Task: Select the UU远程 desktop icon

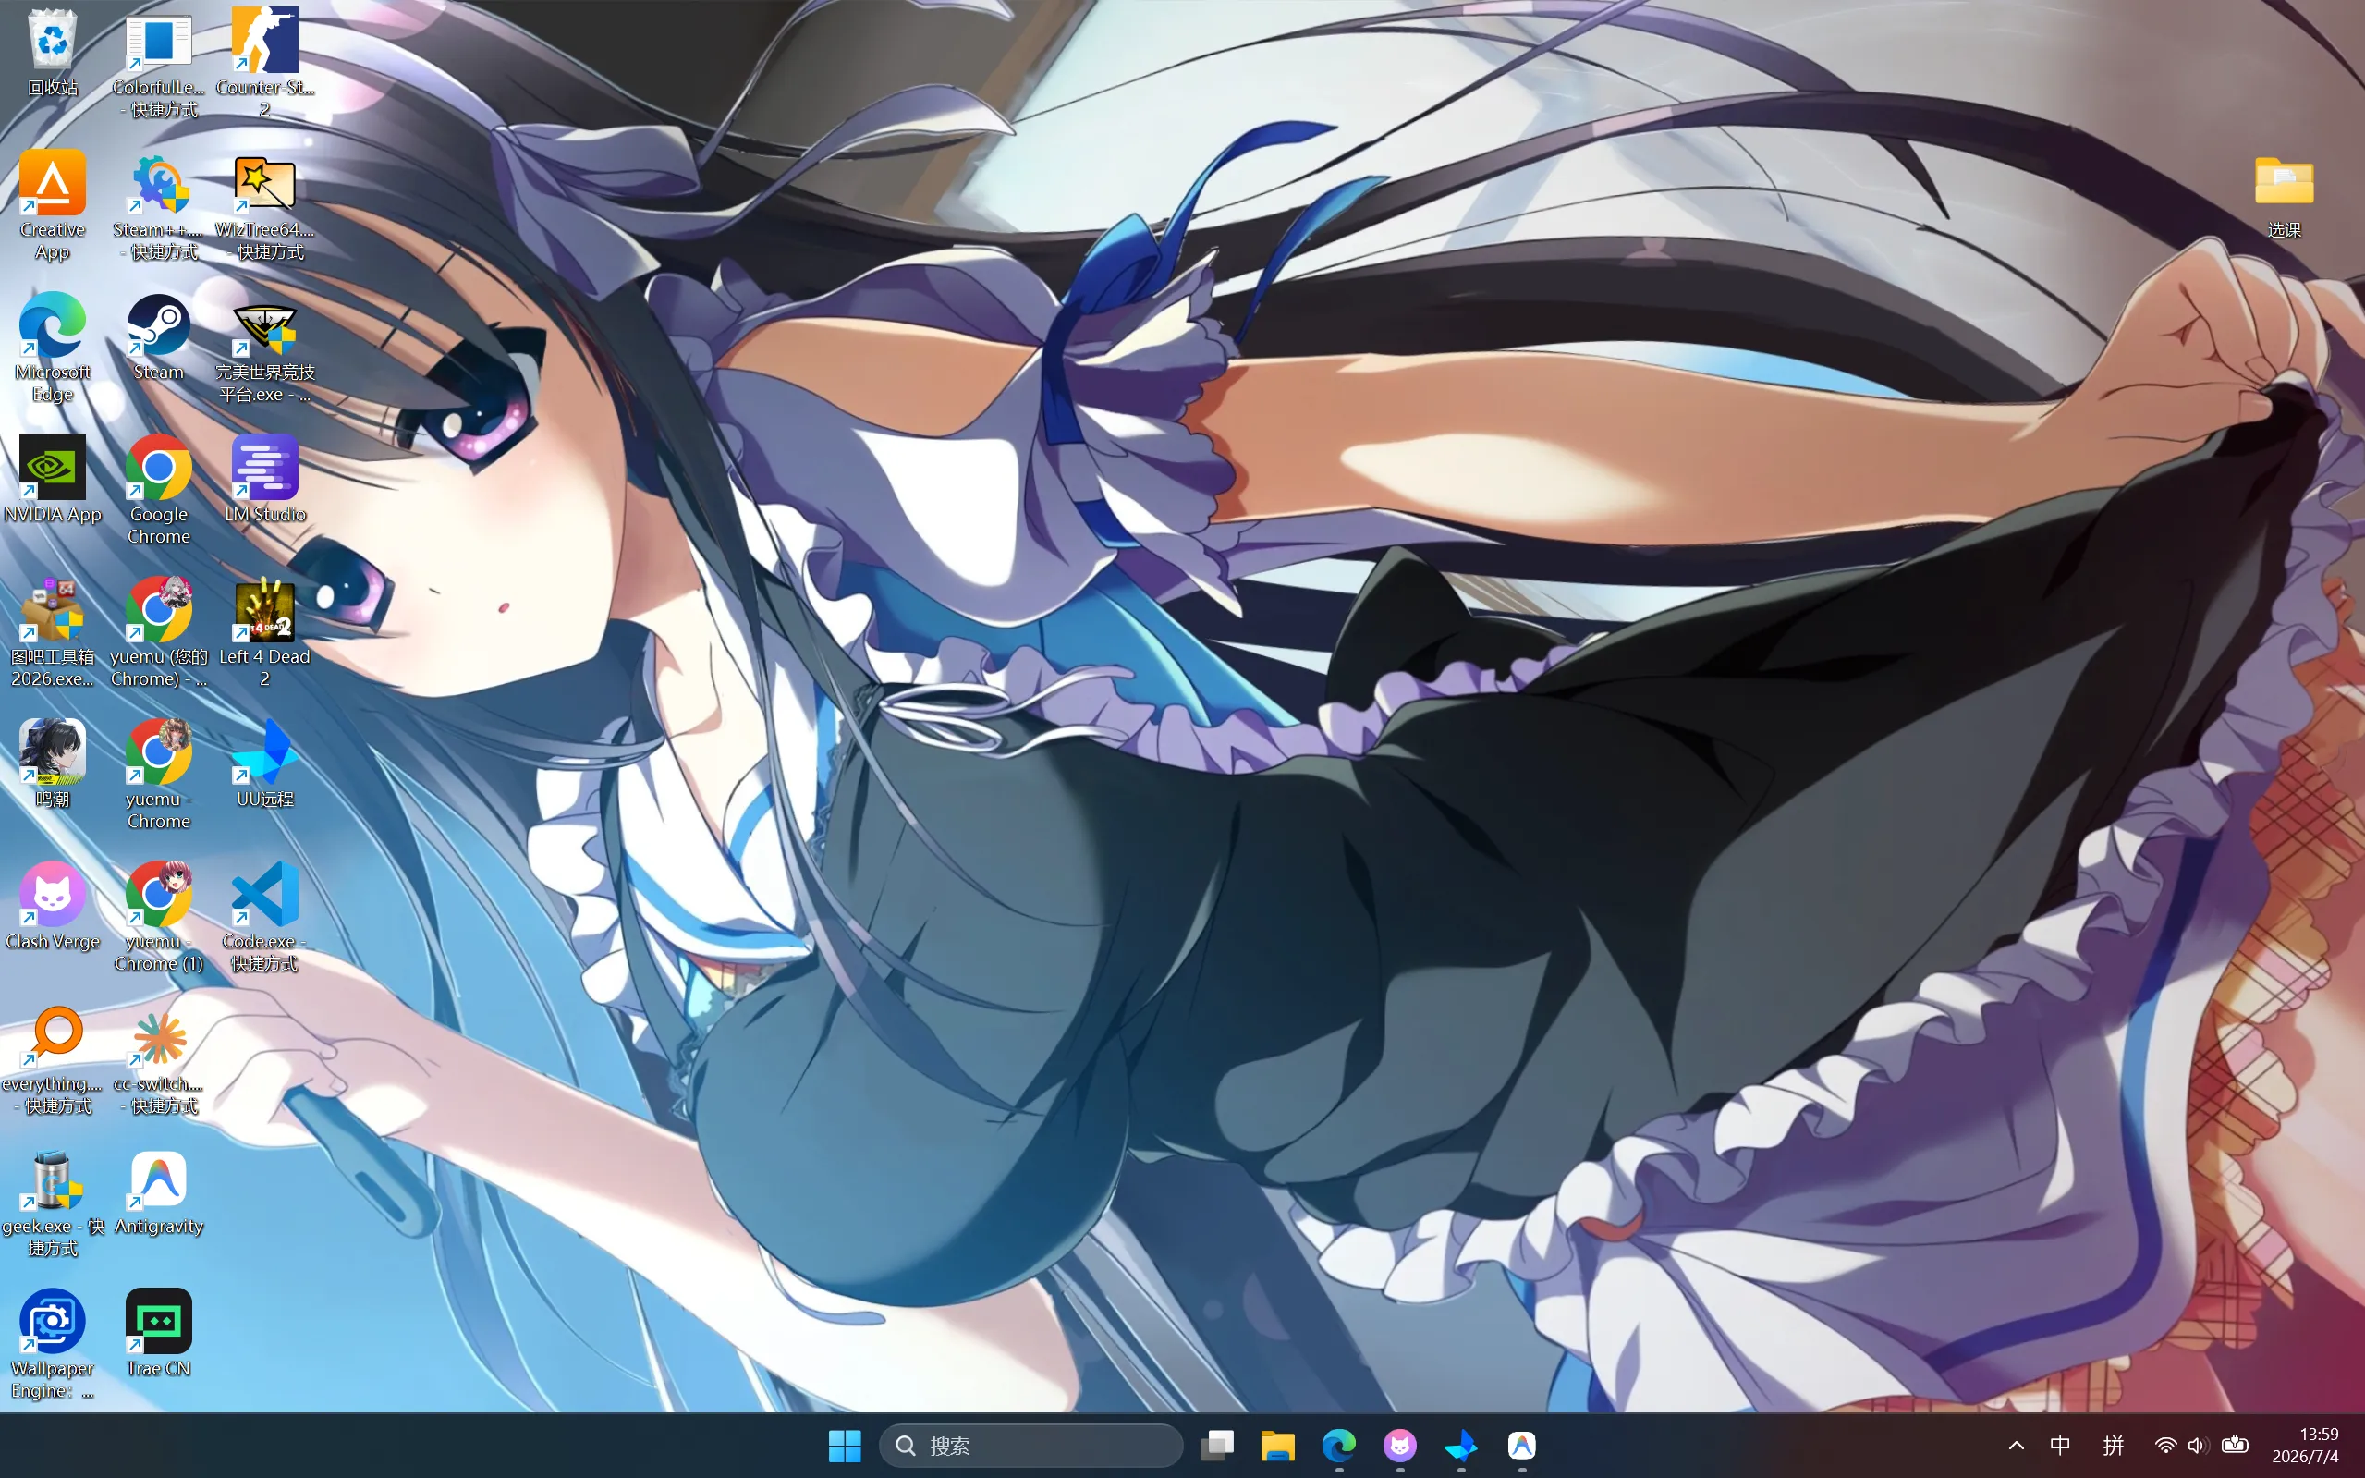Action: click(x=265, y=764)
